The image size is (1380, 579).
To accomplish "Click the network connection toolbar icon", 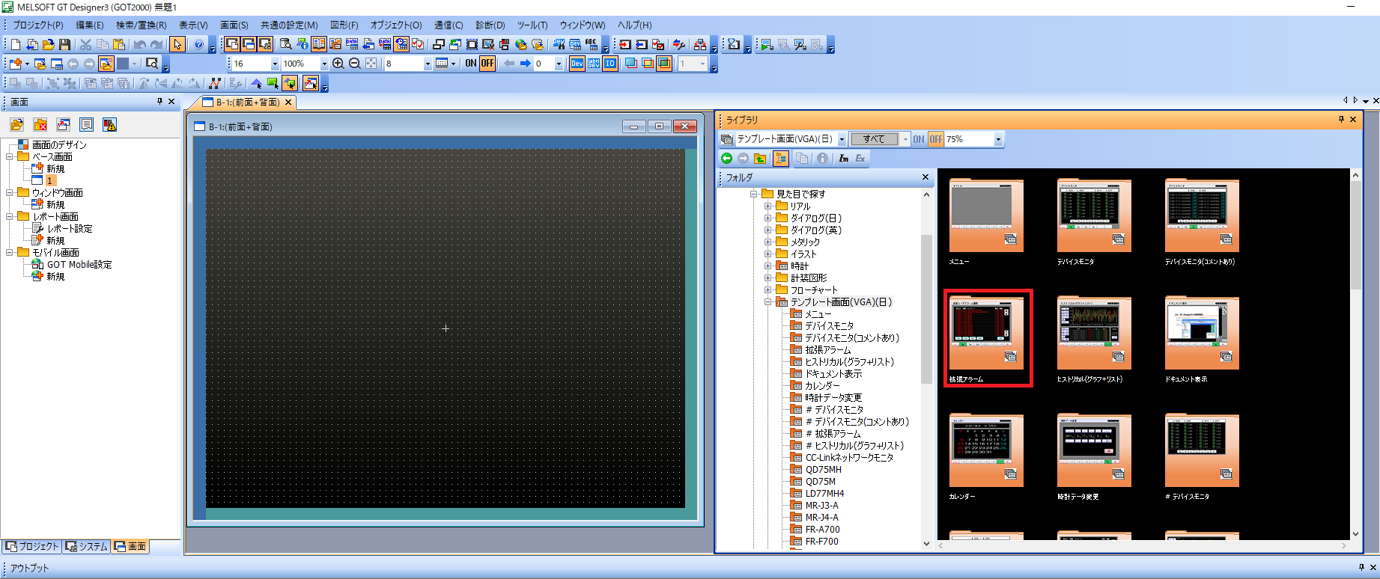I will (x=700, y=45).
